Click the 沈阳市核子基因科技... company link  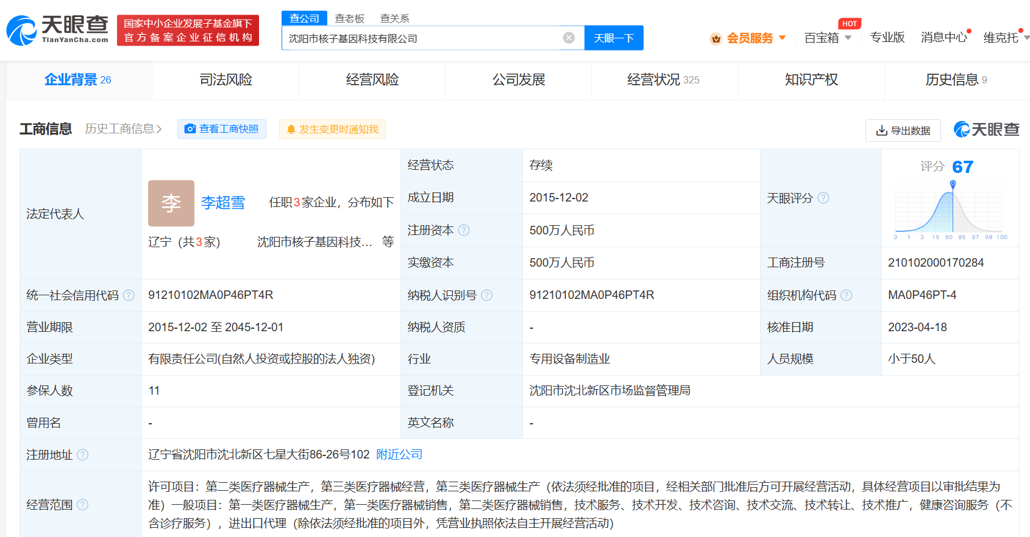tap(314, 242)
